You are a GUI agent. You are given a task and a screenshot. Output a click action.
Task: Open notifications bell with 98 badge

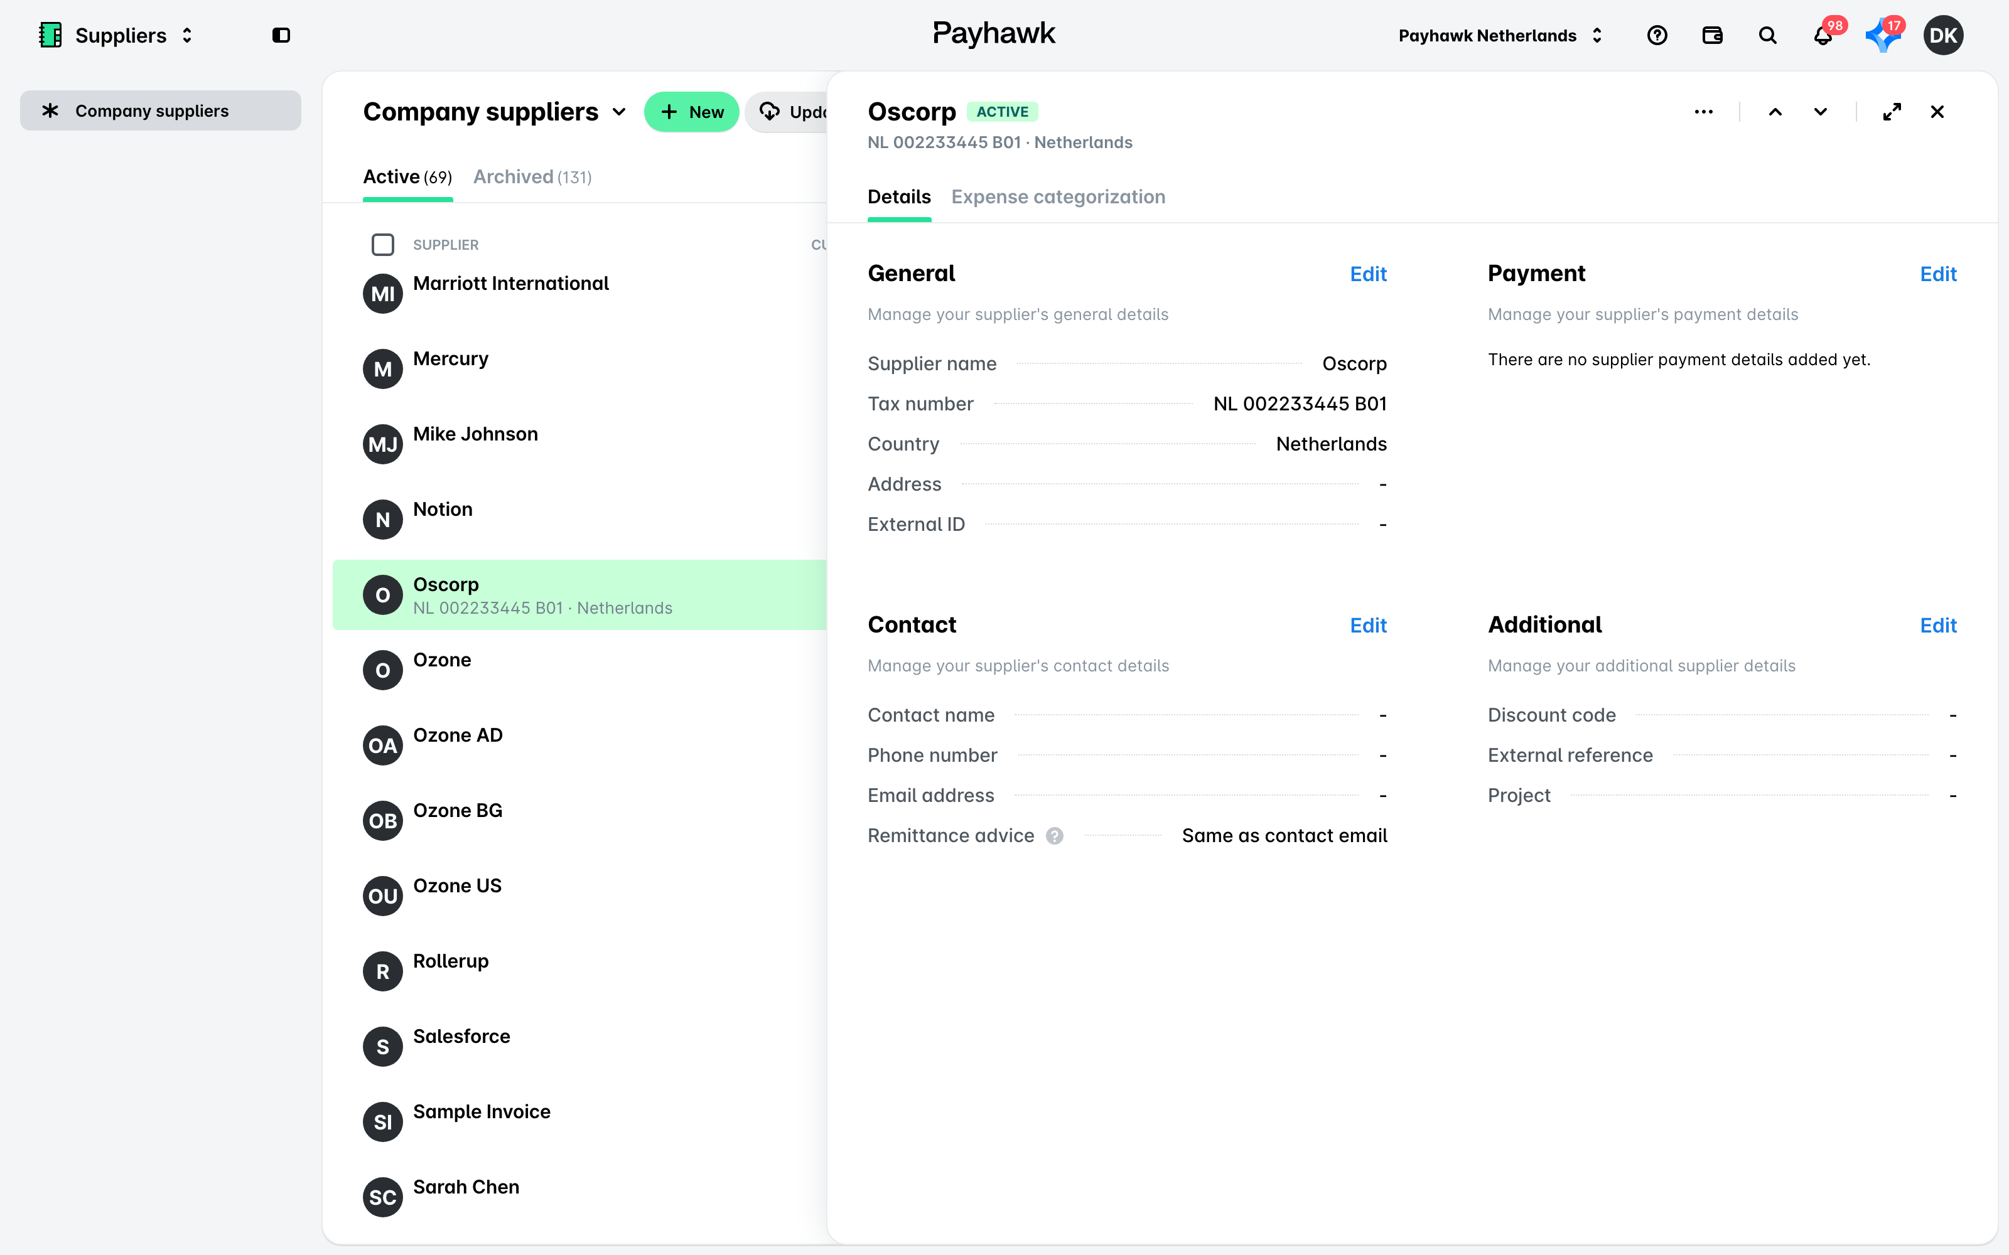[1824, 35]
